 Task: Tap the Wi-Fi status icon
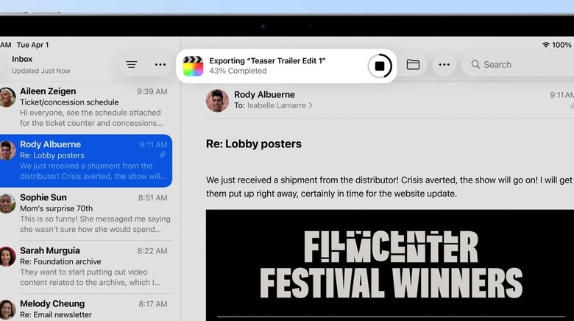click(x=545, y=45)
